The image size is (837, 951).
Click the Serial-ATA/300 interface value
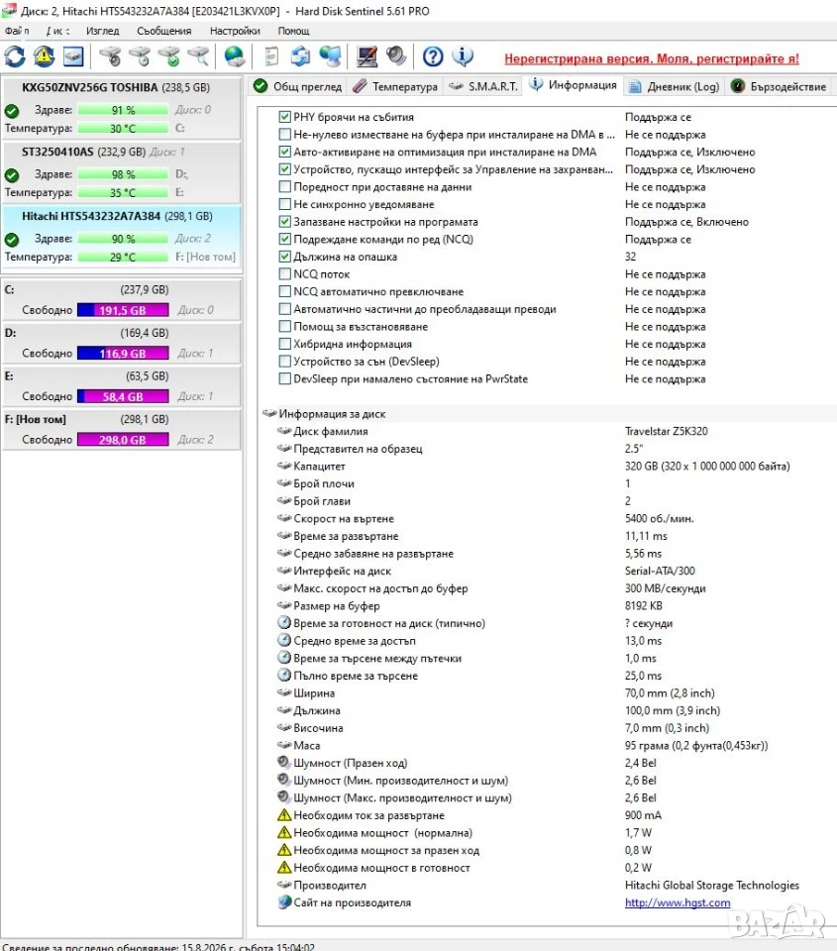[660, 571]
